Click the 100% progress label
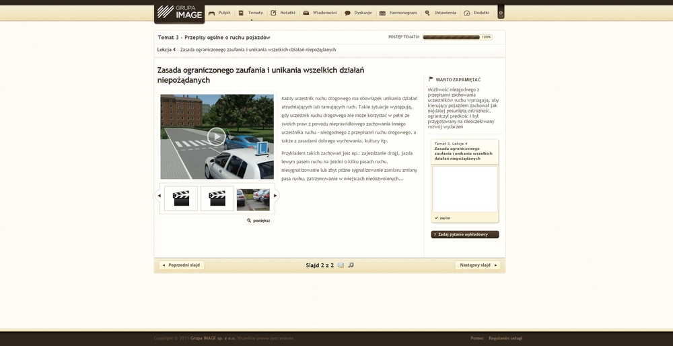This screenshot has height=346, width=673. coord(486,37)
